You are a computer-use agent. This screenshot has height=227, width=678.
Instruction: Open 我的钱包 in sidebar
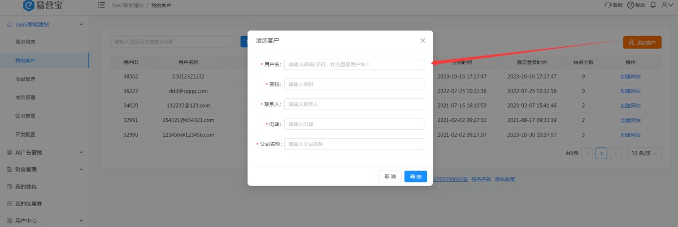(25, 186)
